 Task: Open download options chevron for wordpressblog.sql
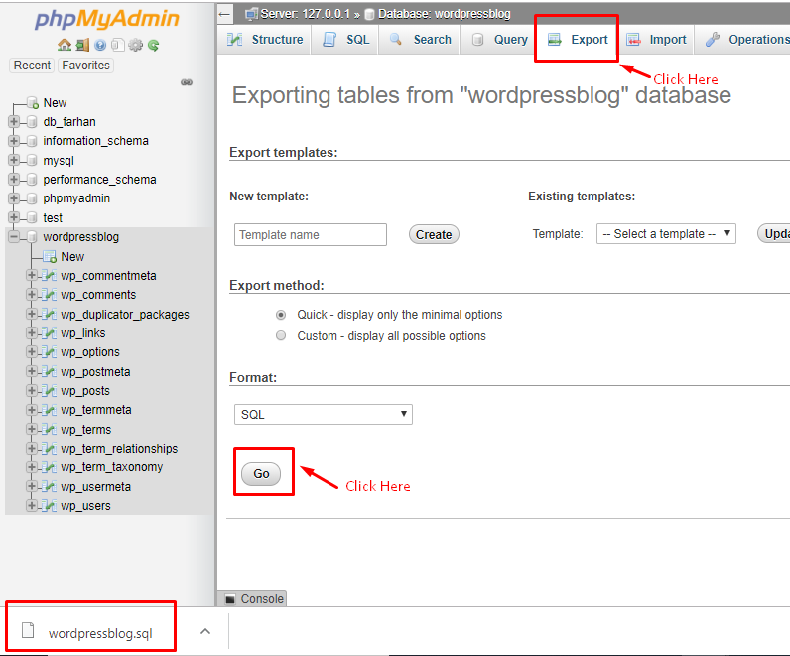[205, 631]
